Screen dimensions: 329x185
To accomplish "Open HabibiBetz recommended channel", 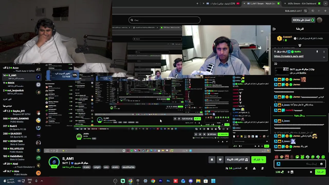I will pyautogui.click(x=22, y=158).
